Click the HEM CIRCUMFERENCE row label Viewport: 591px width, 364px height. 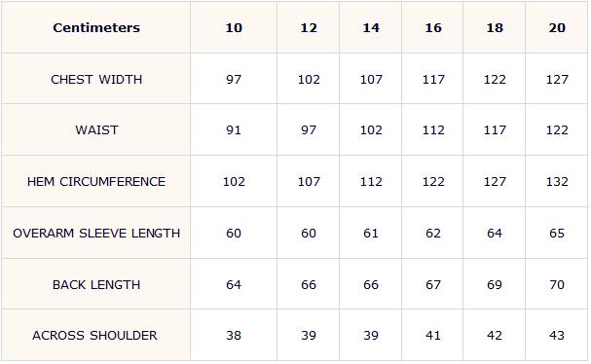coord(96,182)
